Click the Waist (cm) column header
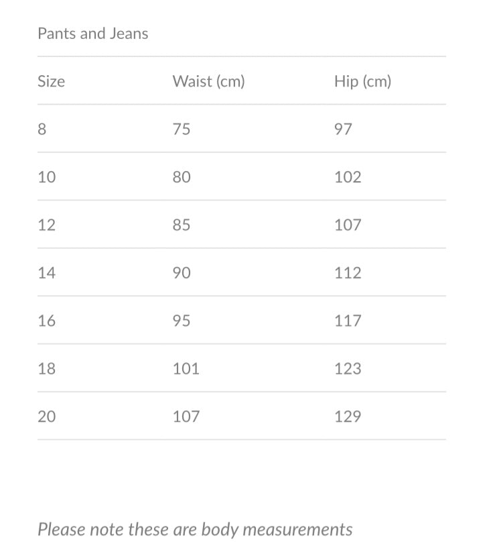The height and width of the screenshot is (558, 487). (208, 81)
